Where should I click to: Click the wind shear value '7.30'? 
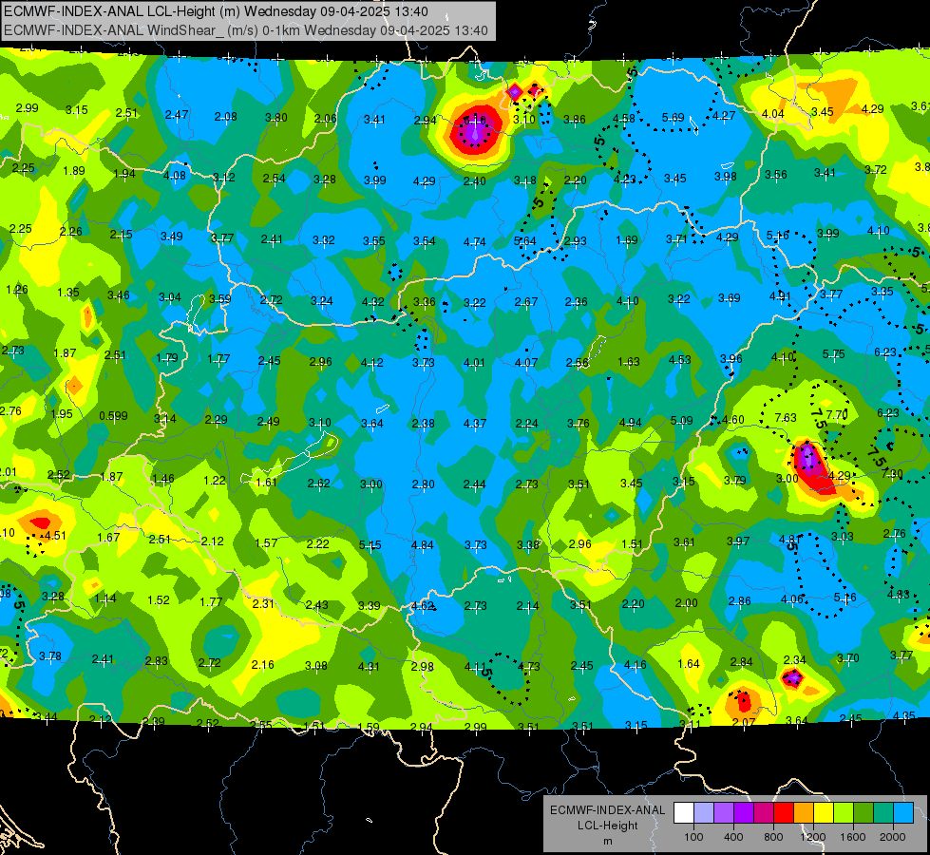click(893, 473)
